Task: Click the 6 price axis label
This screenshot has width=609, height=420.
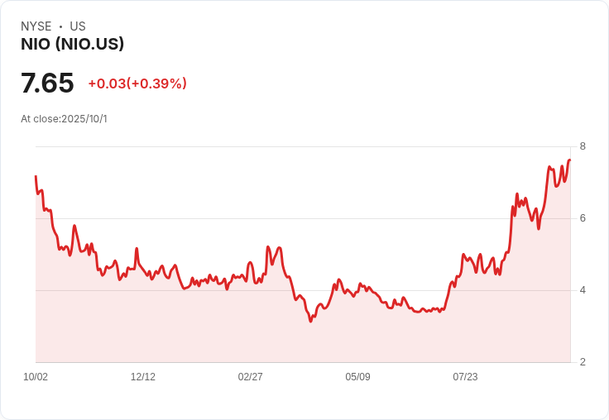Action: click(583, 218)
